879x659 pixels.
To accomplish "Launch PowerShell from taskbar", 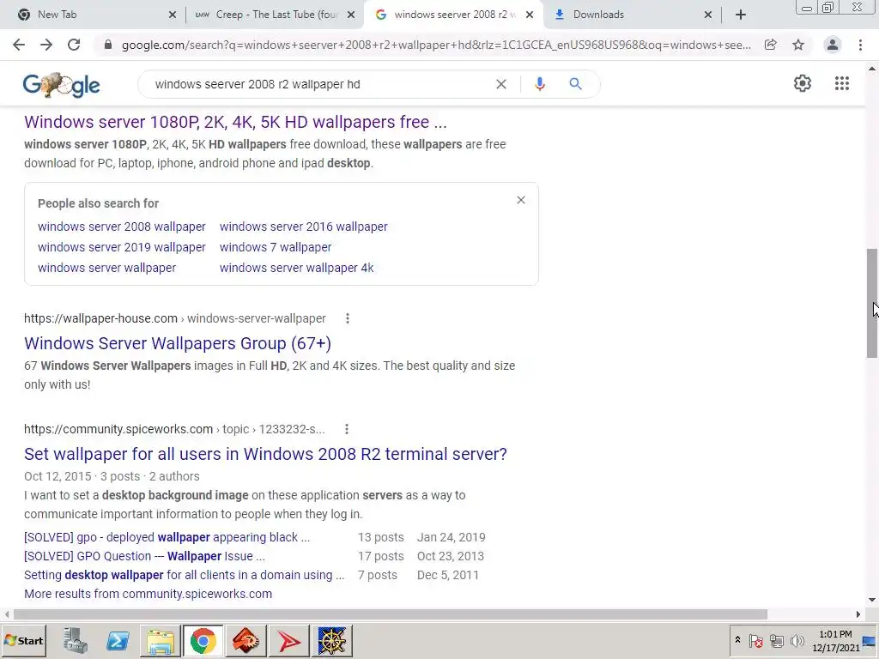I will point(118,640).
